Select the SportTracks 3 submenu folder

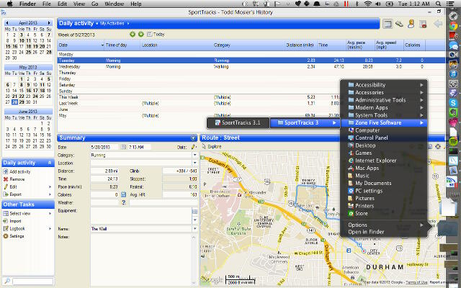pyautogui.click(x=305, y=123)
